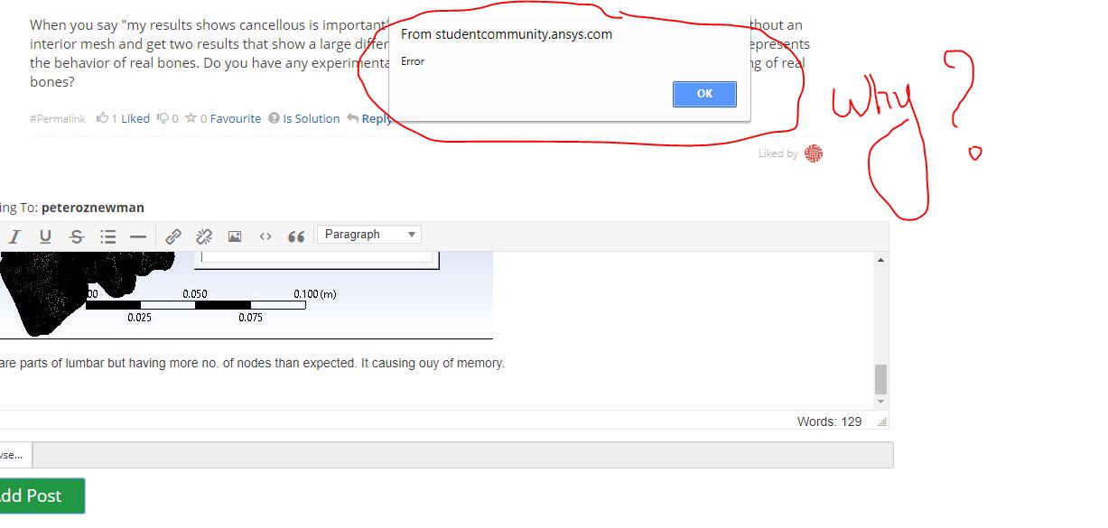Insert an image into the post
Image resolution: width=1108 pixels, height=528 pixels.
pos(235,236)
